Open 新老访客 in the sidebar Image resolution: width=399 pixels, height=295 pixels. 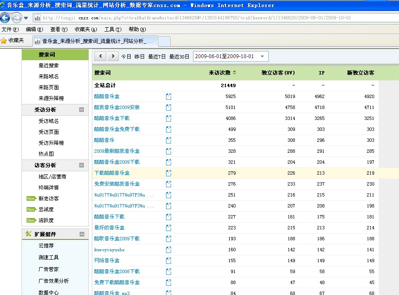[48, 199]
